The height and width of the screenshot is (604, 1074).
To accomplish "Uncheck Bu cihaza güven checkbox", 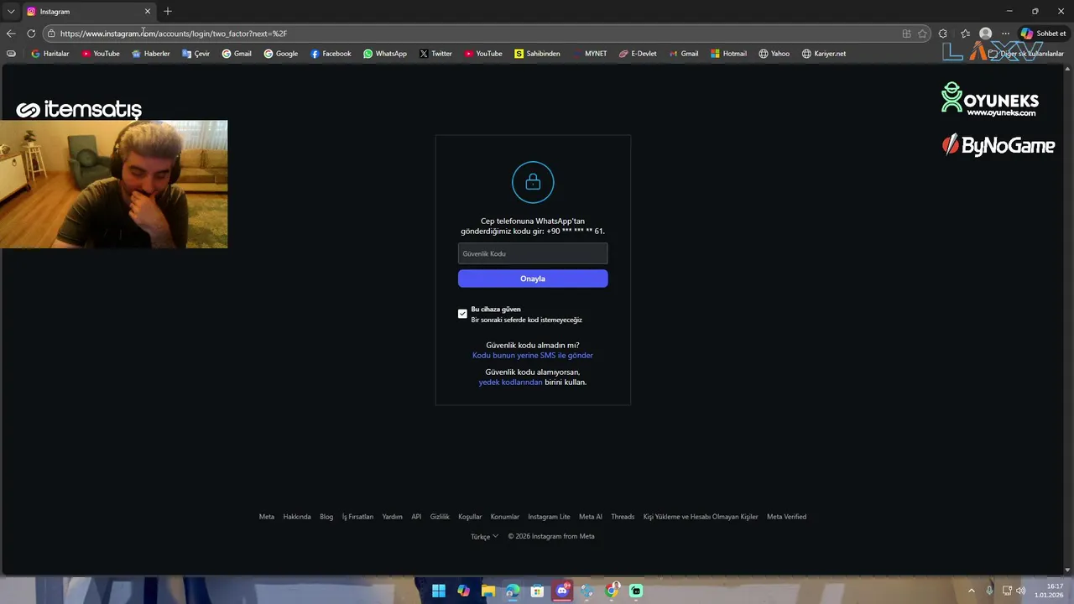I will pyautogui.click(x=462, y=314).
